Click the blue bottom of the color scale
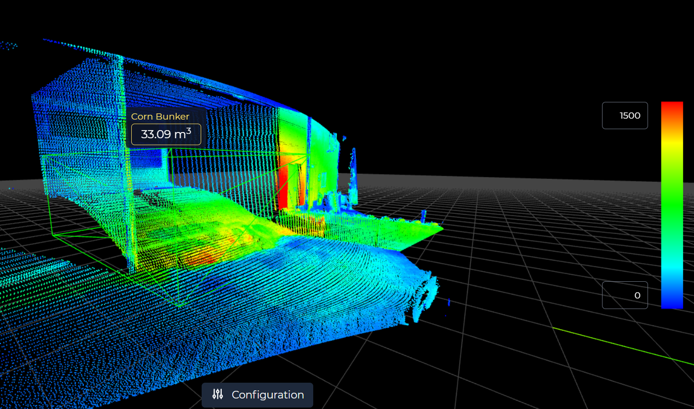The height and width of the screenshot is (409, 694). click(672, 304)
